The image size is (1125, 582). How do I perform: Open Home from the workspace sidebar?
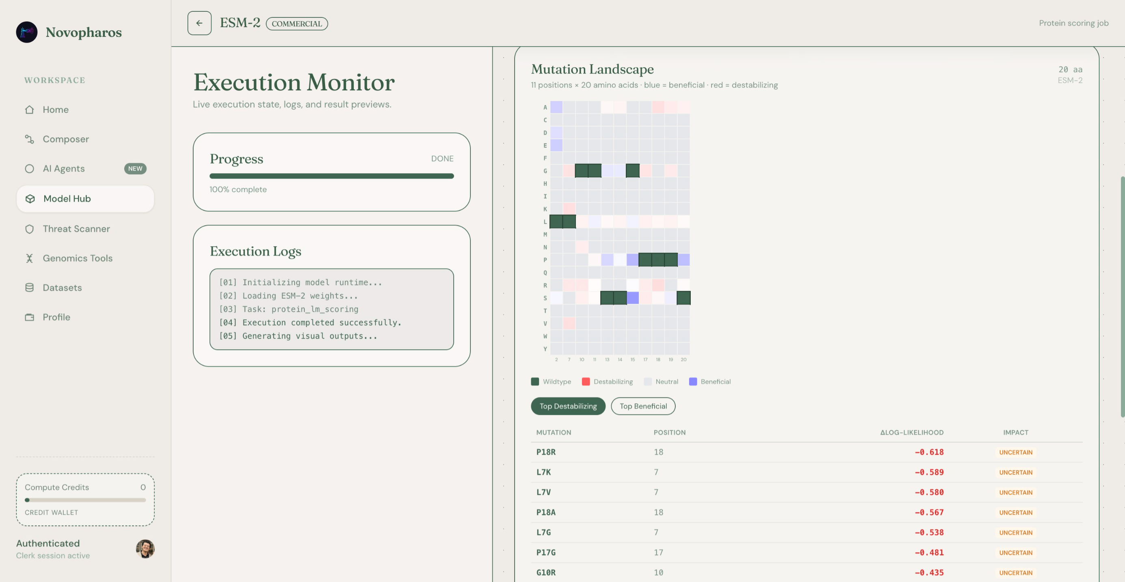(x=56, y=110)
